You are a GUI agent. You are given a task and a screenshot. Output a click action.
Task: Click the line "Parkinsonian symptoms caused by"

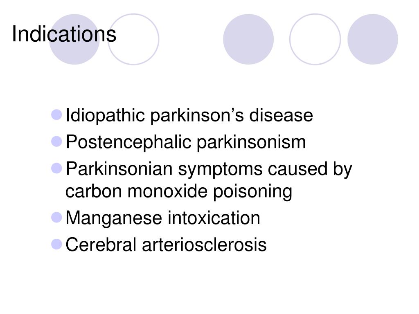coord(209,169)
